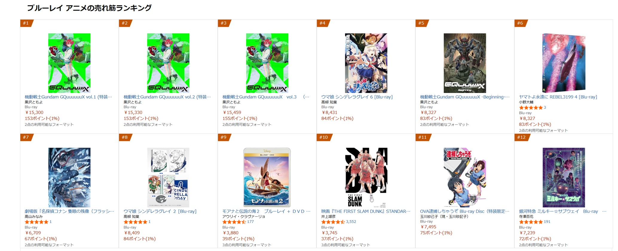Open ウマ娘 シンデレラグレイ 6 title link
Screen dimensions: 618x251
[x=357, y=97]
